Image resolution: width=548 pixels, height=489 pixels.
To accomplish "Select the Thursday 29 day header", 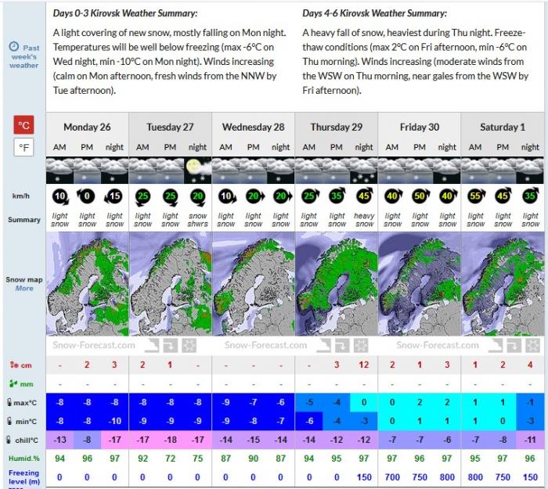I will [x=336, y=127].
